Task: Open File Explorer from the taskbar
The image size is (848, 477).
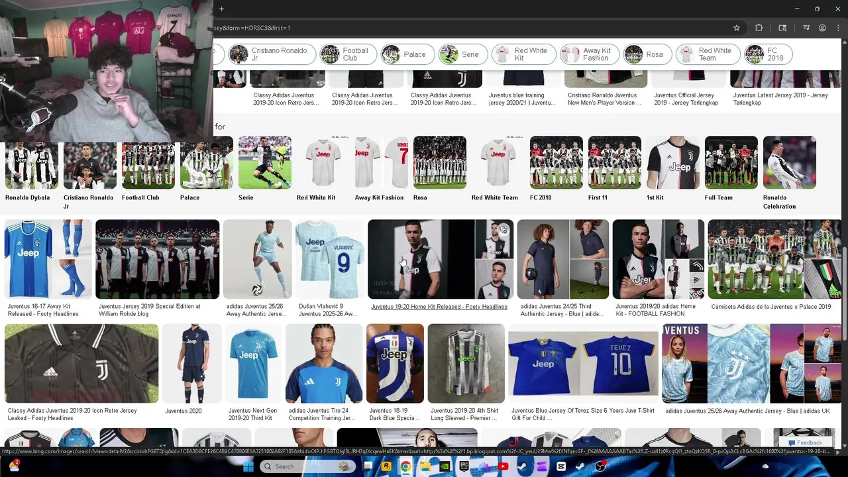Action: 425,466
